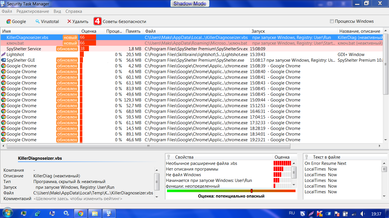
Task: Click the process list scroll-down arrow
Action: pyautogui.click(x=386, y=140)
